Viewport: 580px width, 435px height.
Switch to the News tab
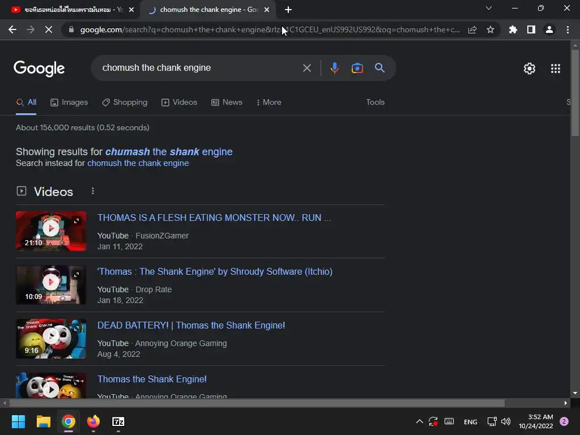pos(227,103)
